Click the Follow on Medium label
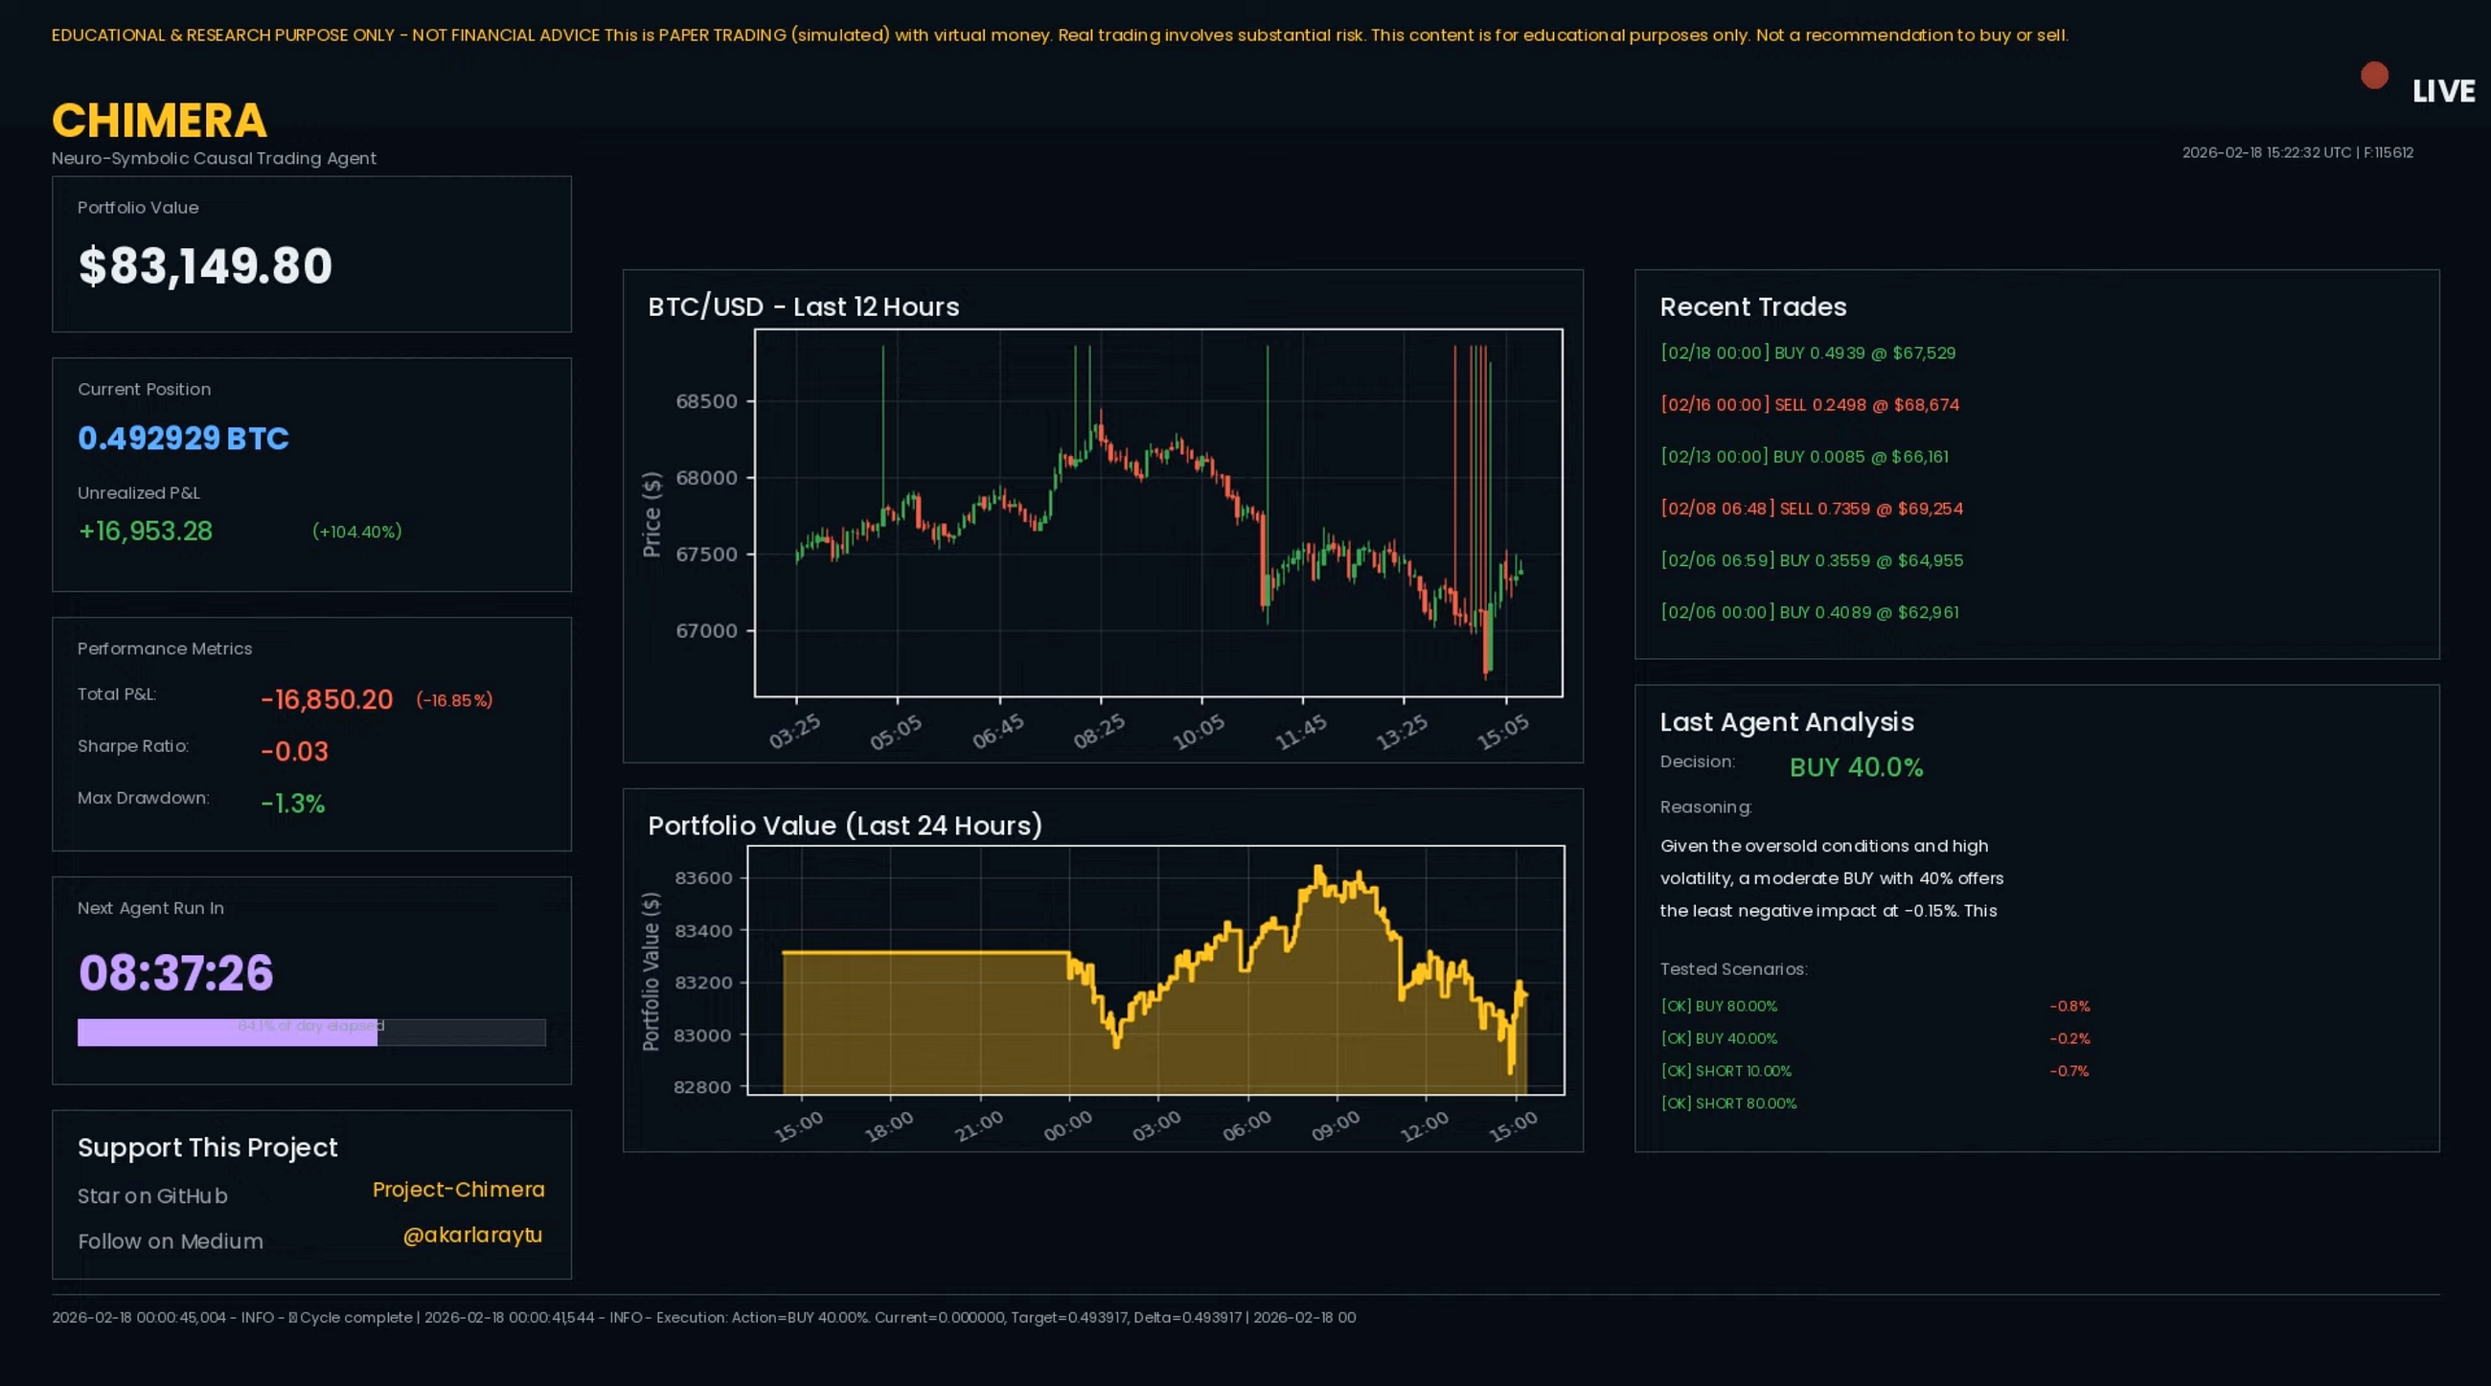Image resolution: width=2491 pixels, height=1386 pixels. tap(171, 1241)
